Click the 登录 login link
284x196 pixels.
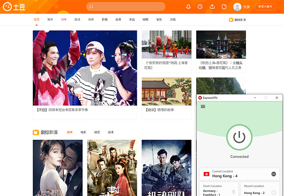point(246,7)
